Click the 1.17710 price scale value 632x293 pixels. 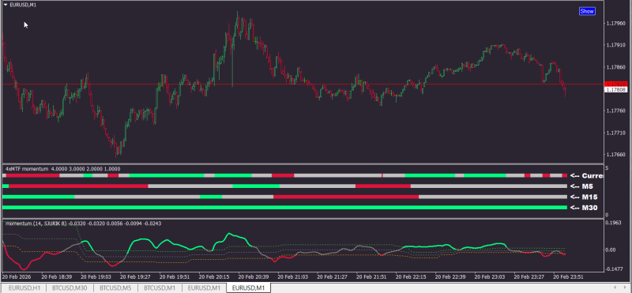pyautogui.click(x=616, y=133)
